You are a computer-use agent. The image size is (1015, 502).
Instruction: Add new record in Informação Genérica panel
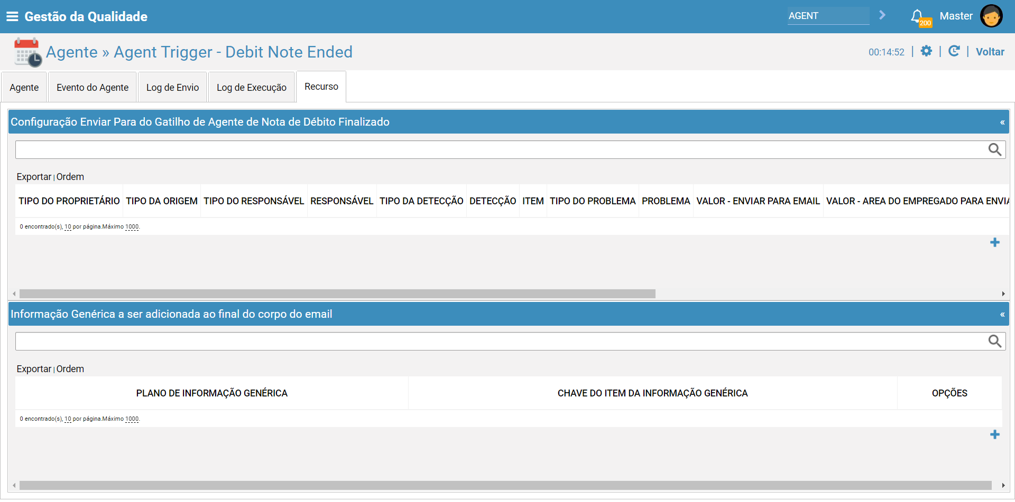pyautogui.click(x=995, y=434)
